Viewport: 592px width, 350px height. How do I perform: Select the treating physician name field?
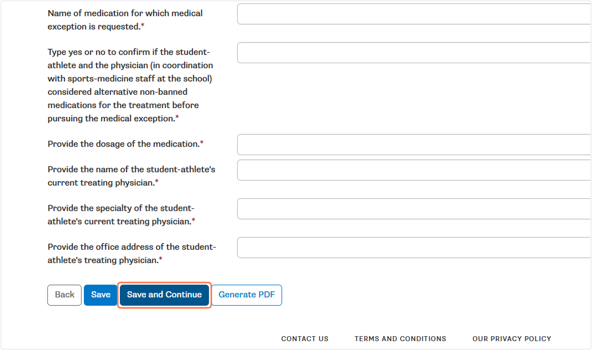[414, 170]
